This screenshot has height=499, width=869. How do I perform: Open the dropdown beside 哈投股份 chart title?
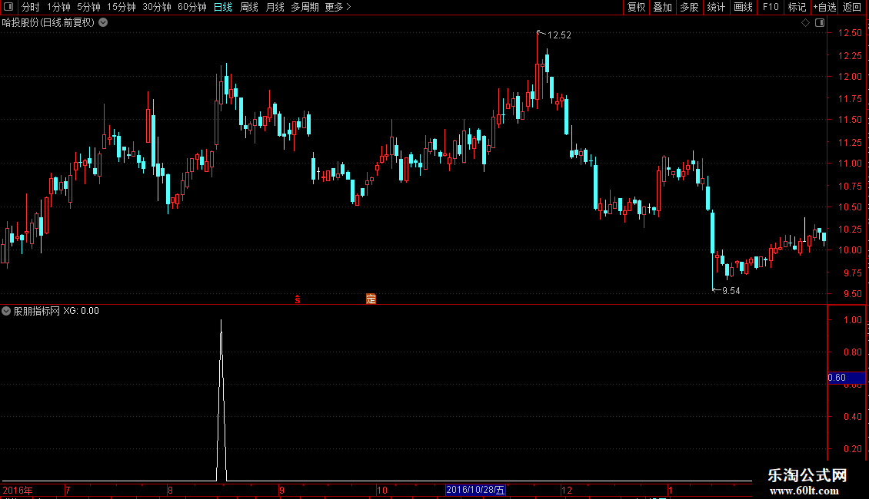click(103, 23)
